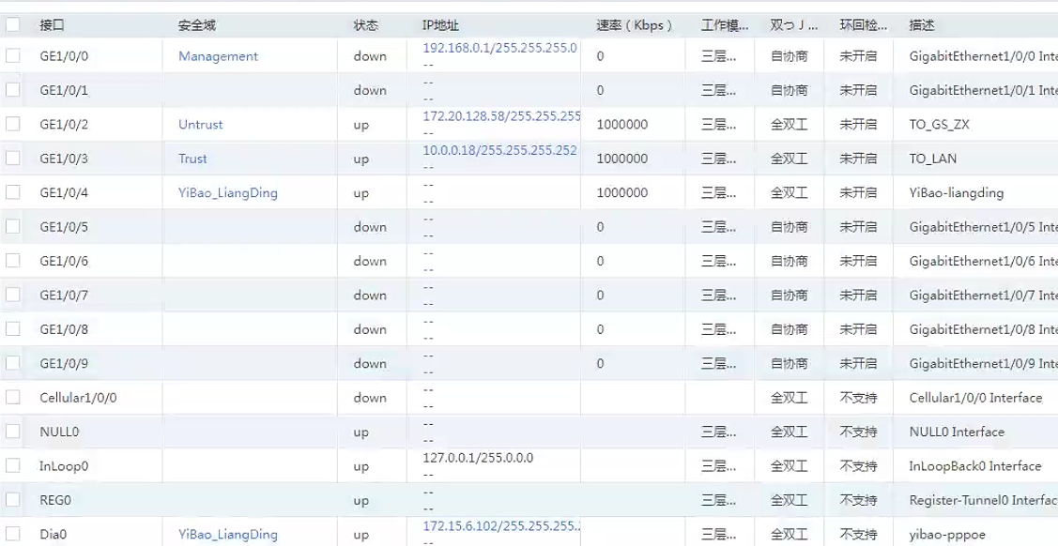The width and height of the screenshot is (1058, 546).
Task: Select the GE1/0/9 interface name
Action: (x=64, y=363)
